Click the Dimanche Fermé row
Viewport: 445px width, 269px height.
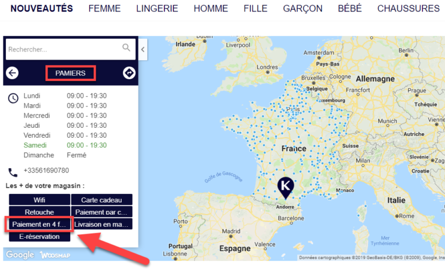55,155
